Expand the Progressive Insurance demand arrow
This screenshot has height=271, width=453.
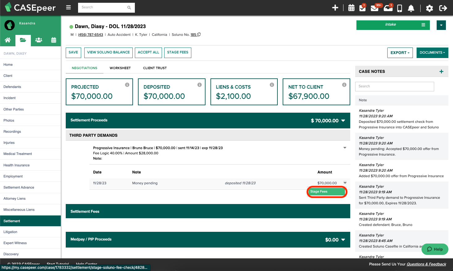click(345, 148)
